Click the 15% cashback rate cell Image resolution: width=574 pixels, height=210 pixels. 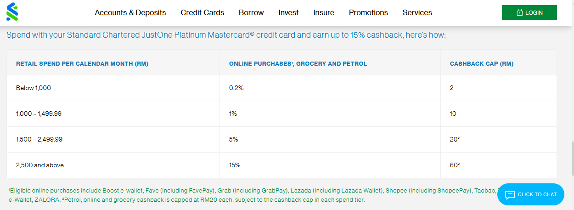click(x=235, y=165)
